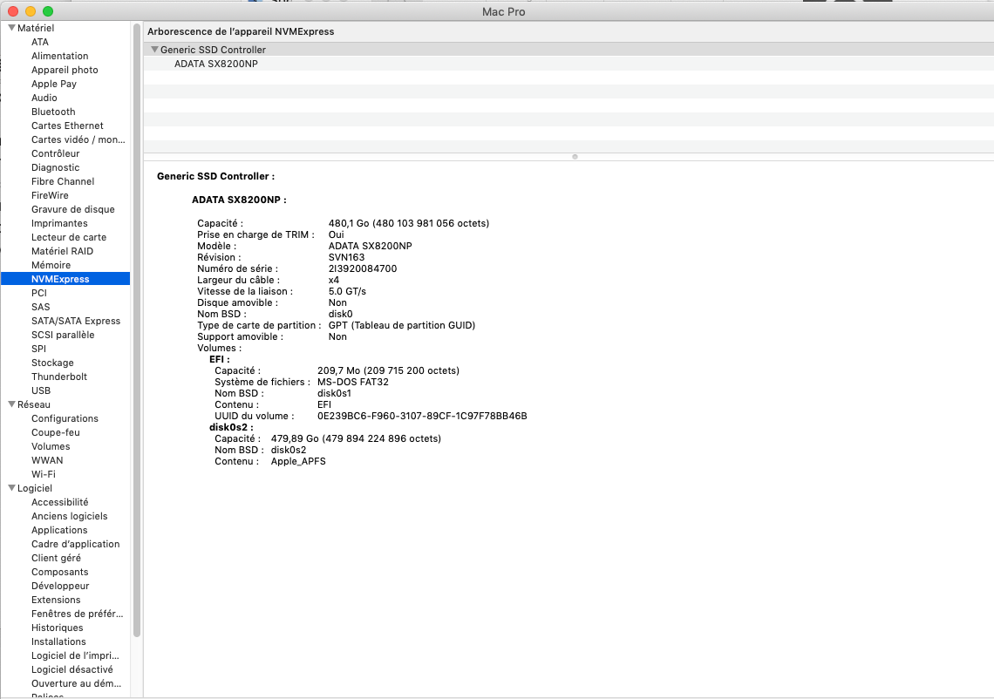Collapse the Matériel section triangle
Image resolution: width=994 pixels, height=699 pixels.
(x=11, y=28)
